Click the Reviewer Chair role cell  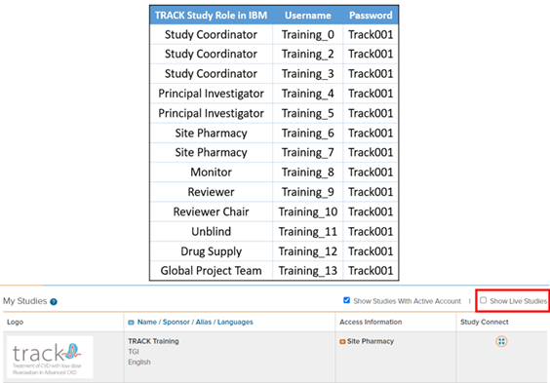(212, 211)
